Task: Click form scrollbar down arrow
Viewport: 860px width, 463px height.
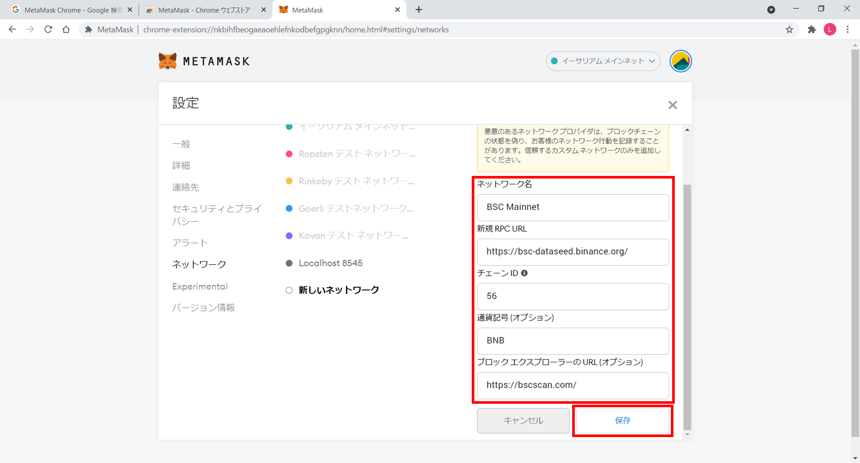Action: click(x=687, y=434)
